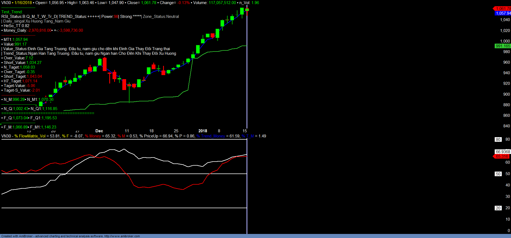Click the amibroker.com link in footer
Image resolution: width=511 pixels, height=238 pixels.
(x=122, y=236)
